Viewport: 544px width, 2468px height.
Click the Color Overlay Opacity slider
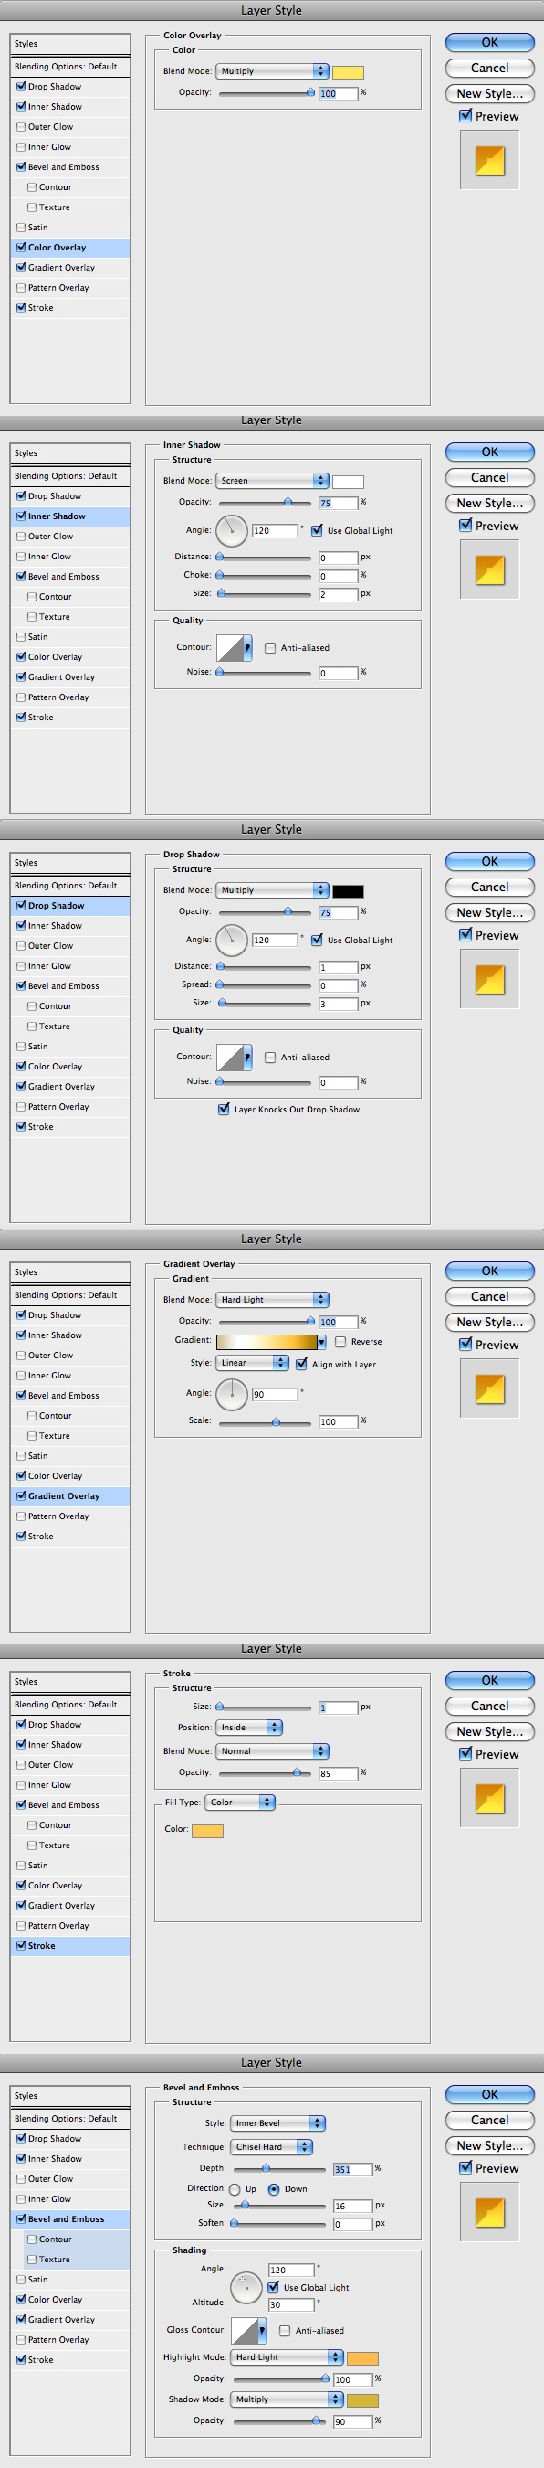266,93
